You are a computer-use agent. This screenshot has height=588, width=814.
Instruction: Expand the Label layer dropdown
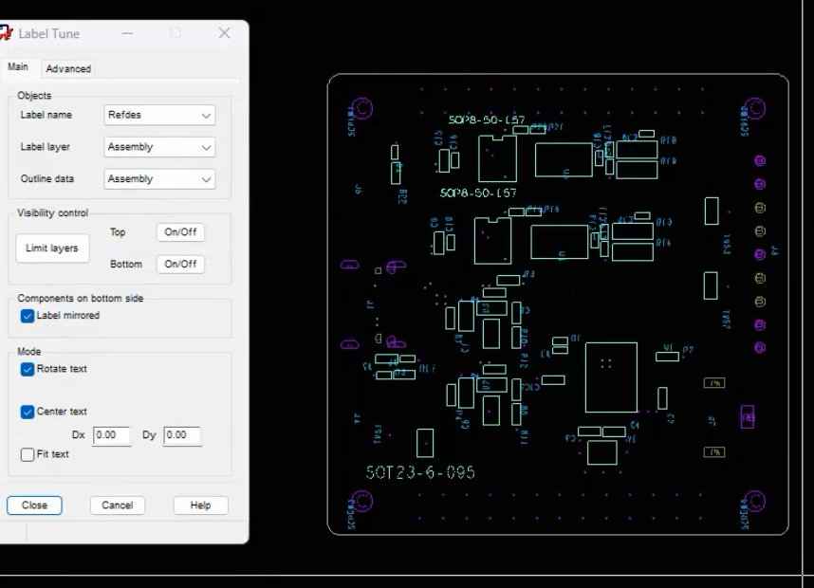click(159, 147)
